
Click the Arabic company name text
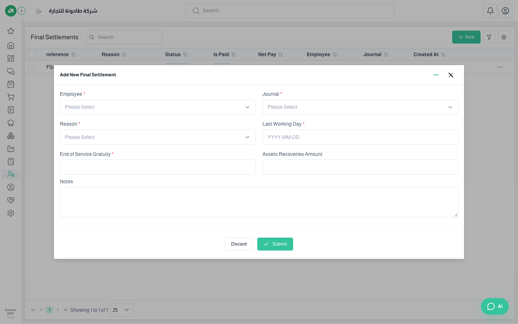point(73,11)
